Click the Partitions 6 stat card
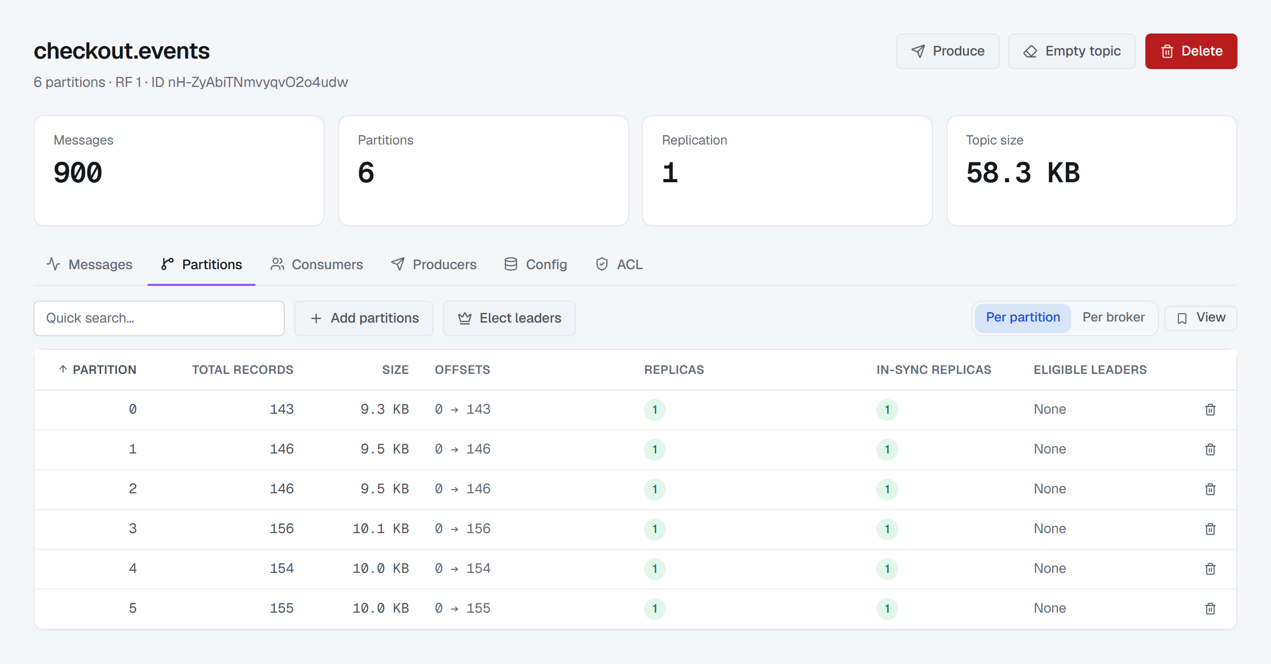The height and width of the screenshot is (664, 1271). click(484, 171)
